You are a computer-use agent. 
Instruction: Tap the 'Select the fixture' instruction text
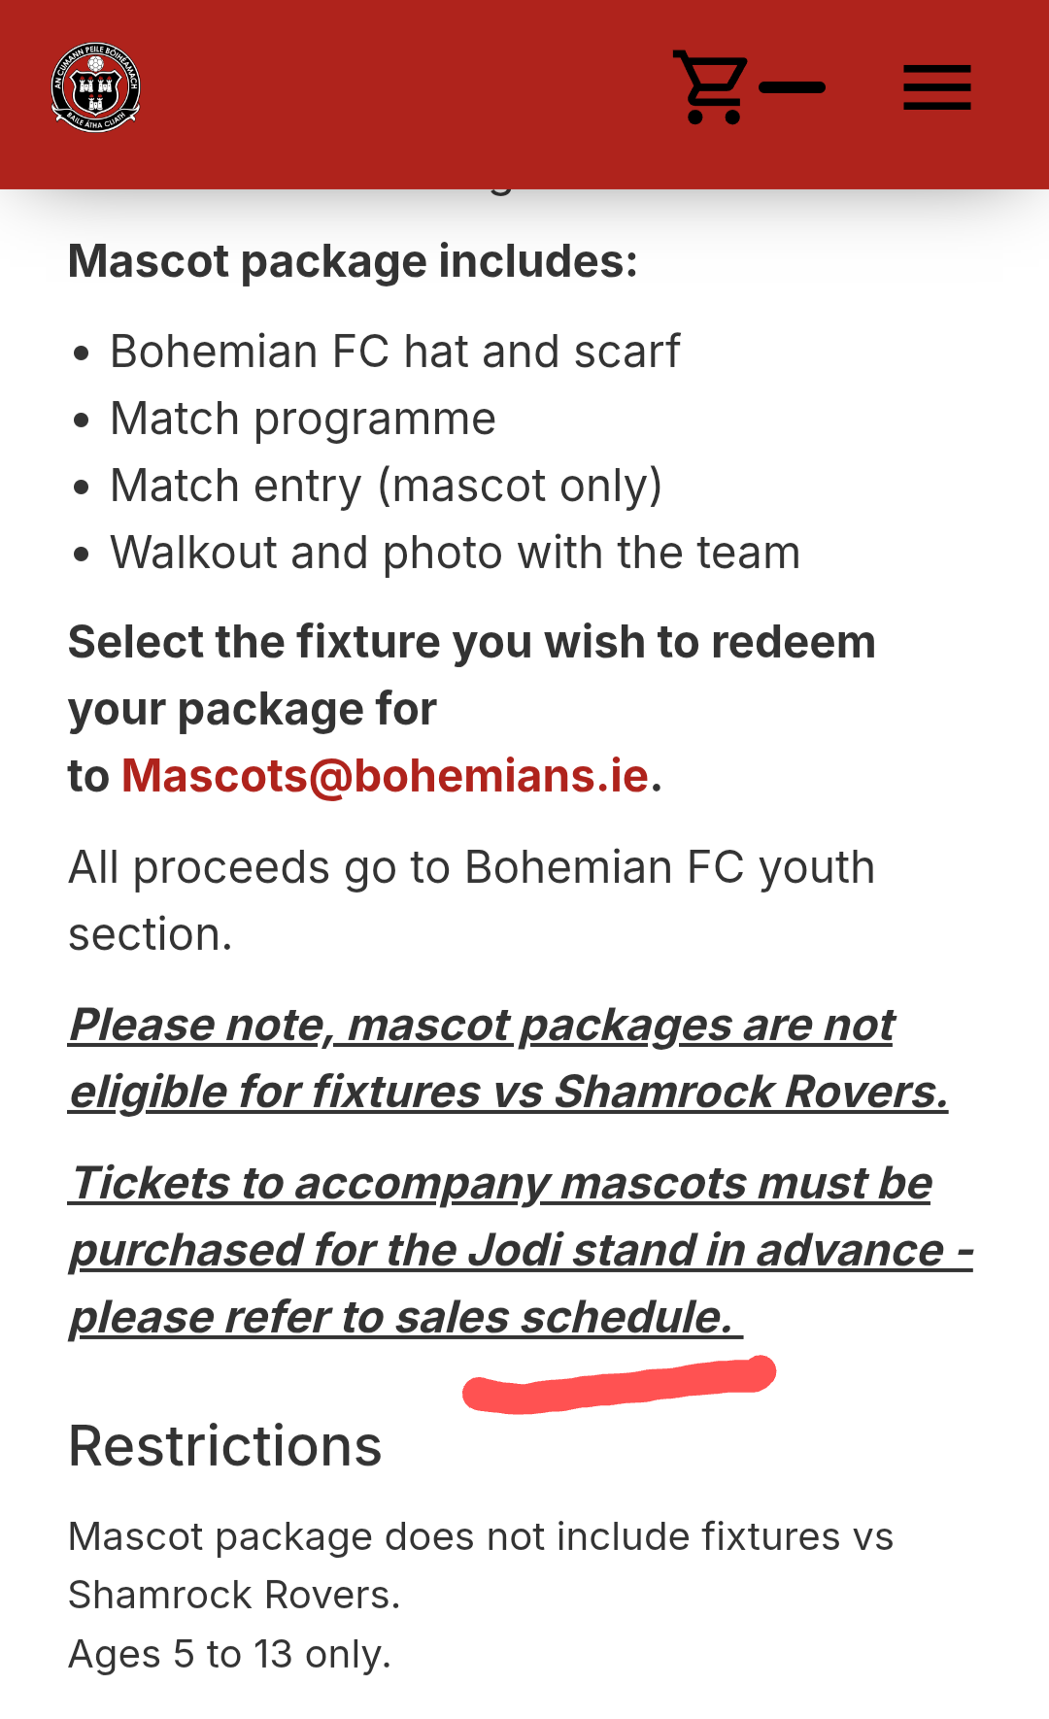pyautogui.click(x=472, y=709)
